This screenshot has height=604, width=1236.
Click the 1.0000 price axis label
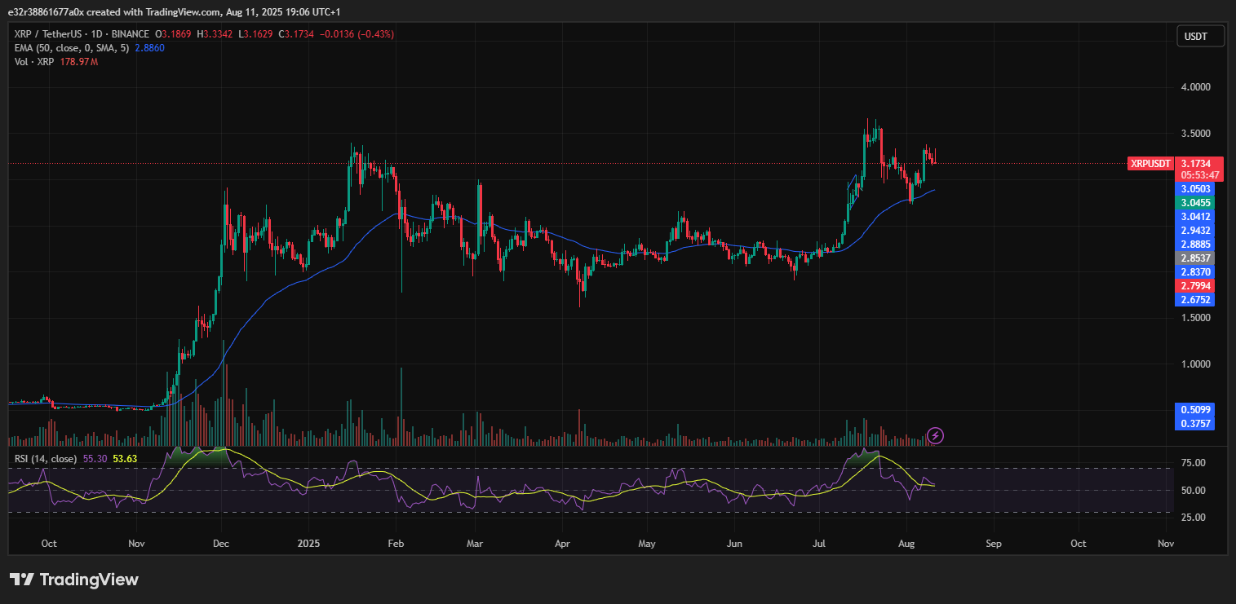click(x=1195, y=364)
